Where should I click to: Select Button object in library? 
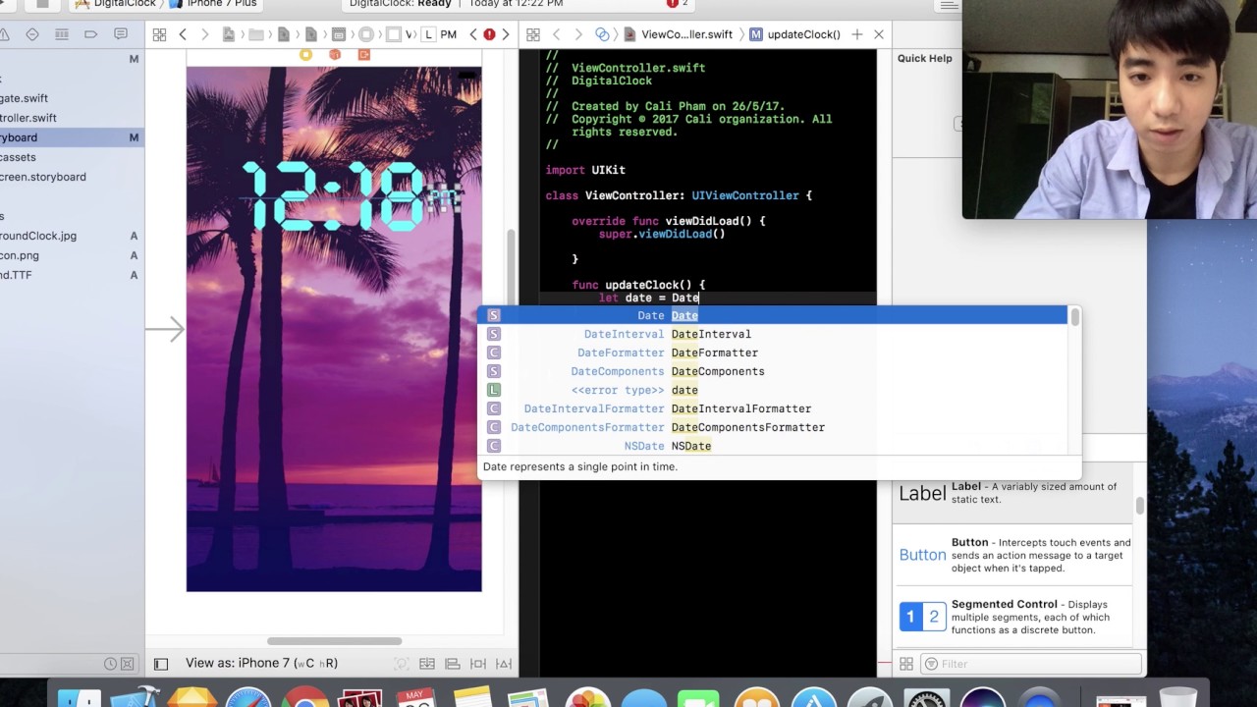pyautogui.click(x=1013, y=555)
